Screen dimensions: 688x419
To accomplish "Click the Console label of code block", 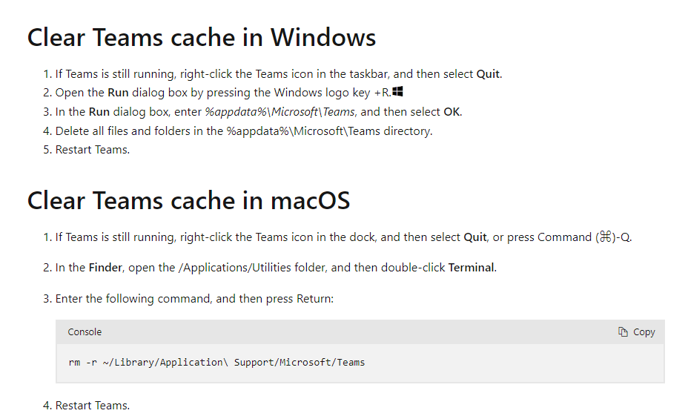I will (85, 332).
